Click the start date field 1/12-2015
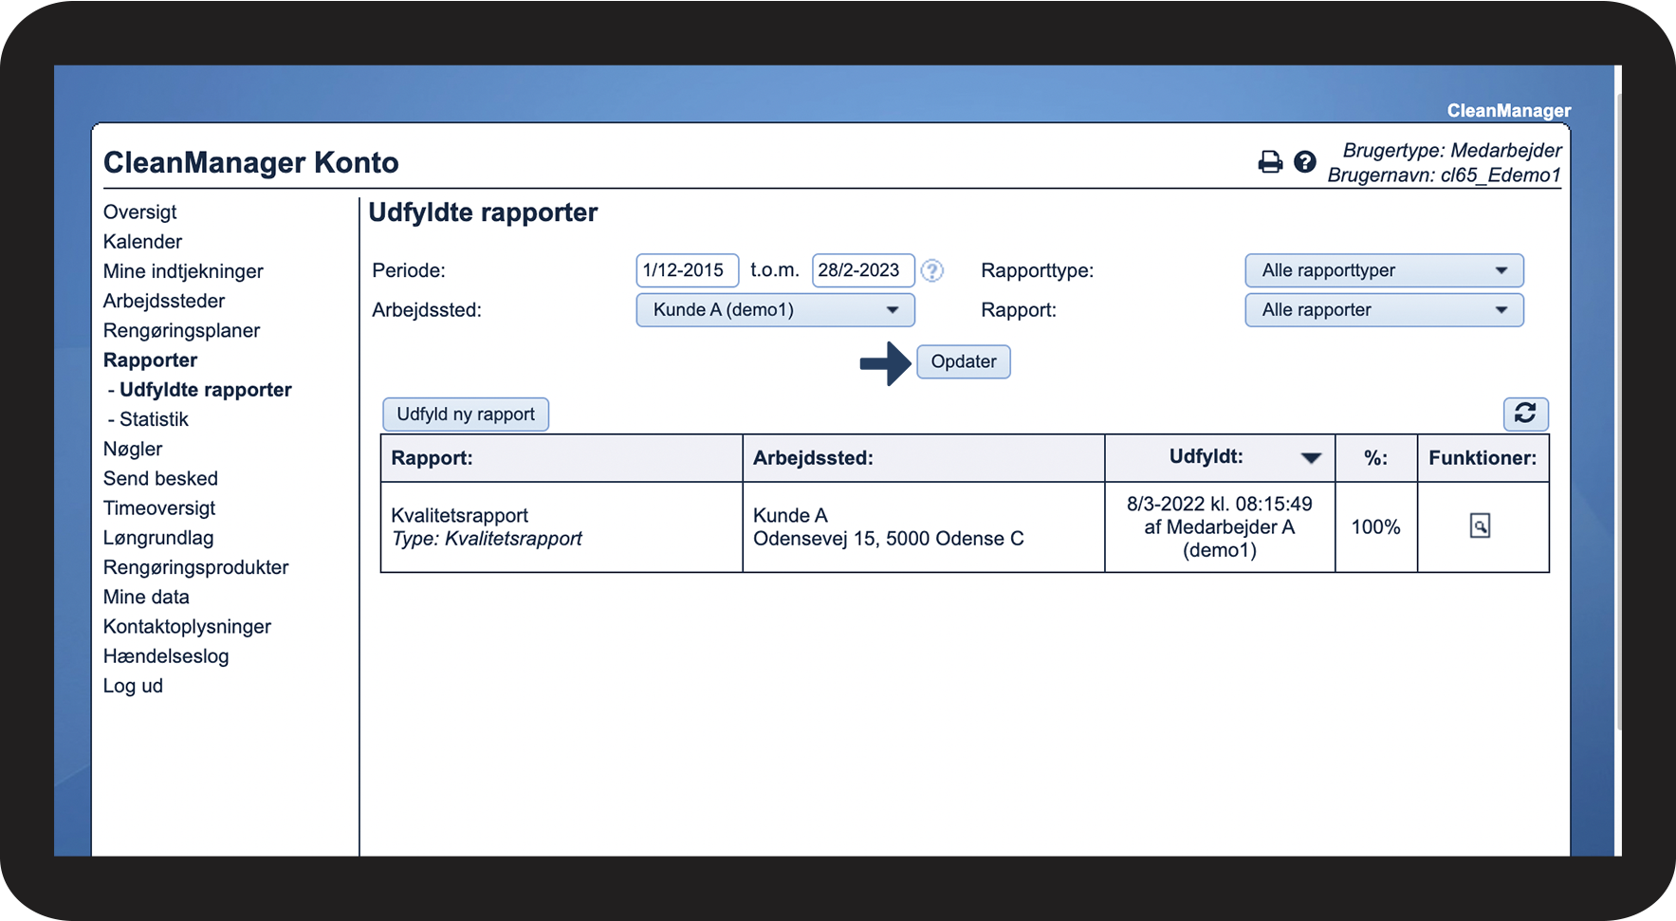The width and height of the screenshot is (1676, 921). [x=686, y=270]
